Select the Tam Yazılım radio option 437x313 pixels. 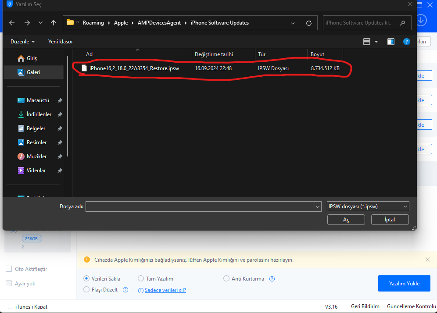tap(141, 278)
